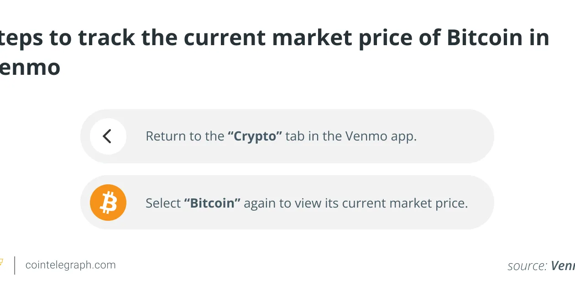Open the cointelegraph.com link
The image size is (575, 302).
click(x=71, y=265)
